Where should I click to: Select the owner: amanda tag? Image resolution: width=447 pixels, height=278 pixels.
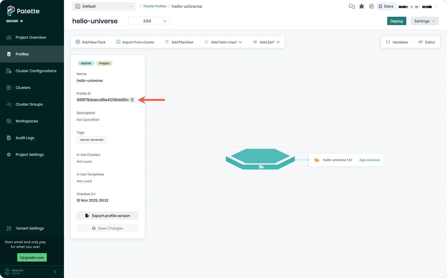coord(92,139)
